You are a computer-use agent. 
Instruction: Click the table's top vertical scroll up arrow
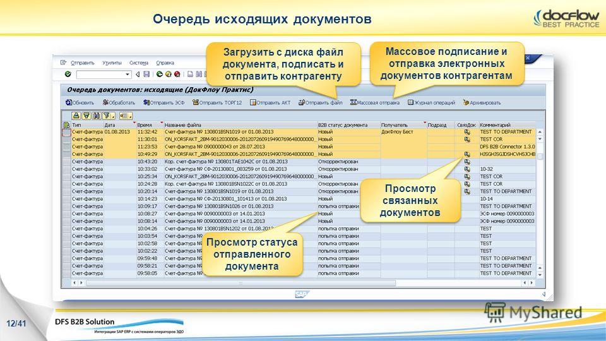point(540,132)
